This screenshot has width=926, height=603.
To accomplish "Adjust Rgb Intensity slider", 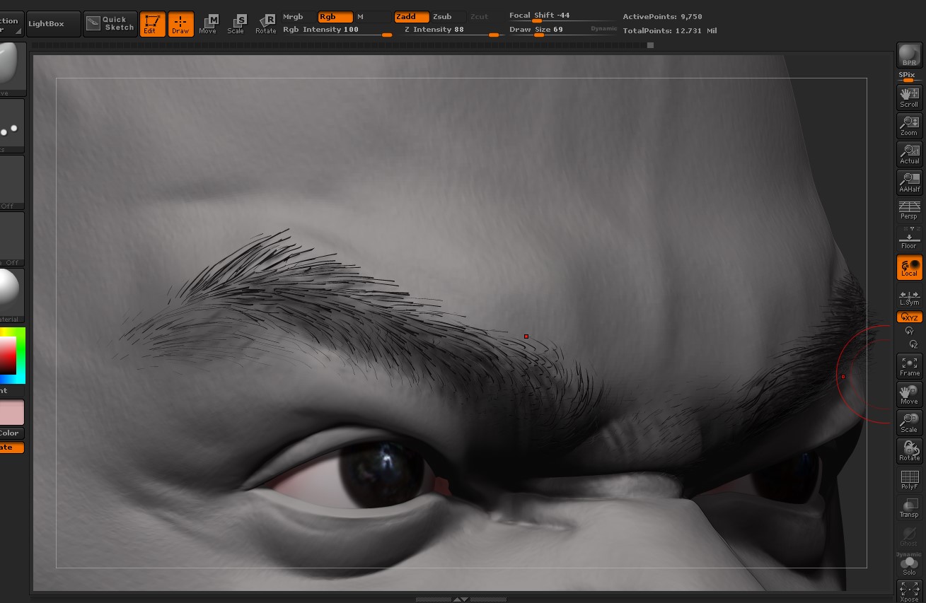I will tap(337, 30).
